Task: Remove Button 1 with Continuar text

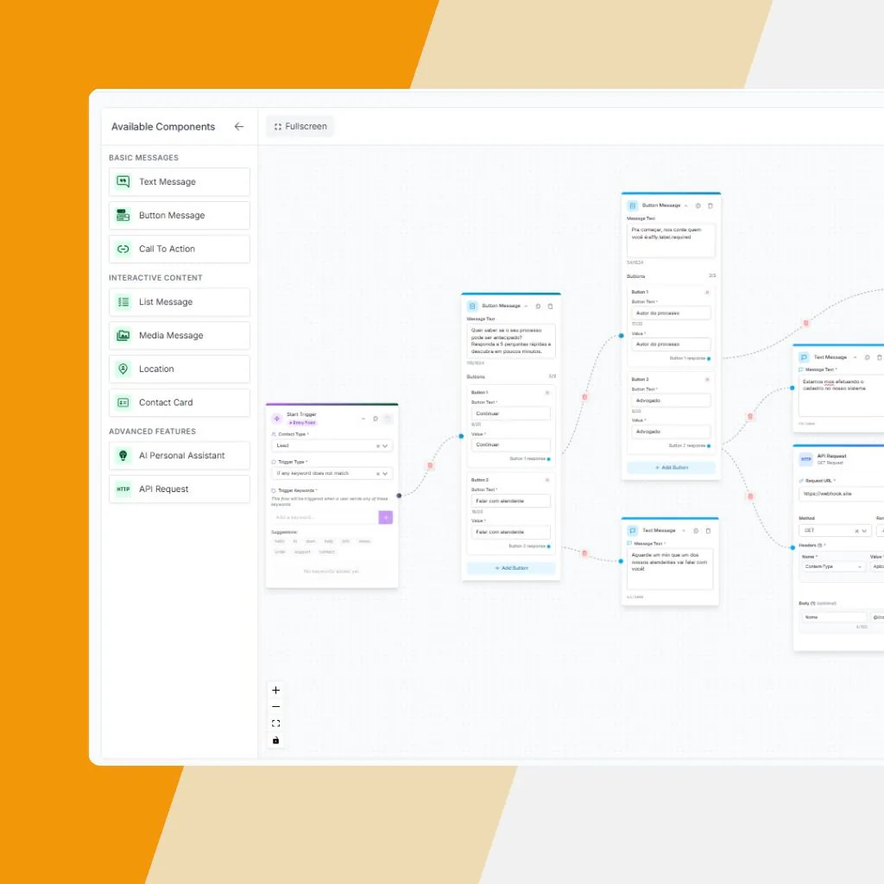Action: [x=546, y=393]
